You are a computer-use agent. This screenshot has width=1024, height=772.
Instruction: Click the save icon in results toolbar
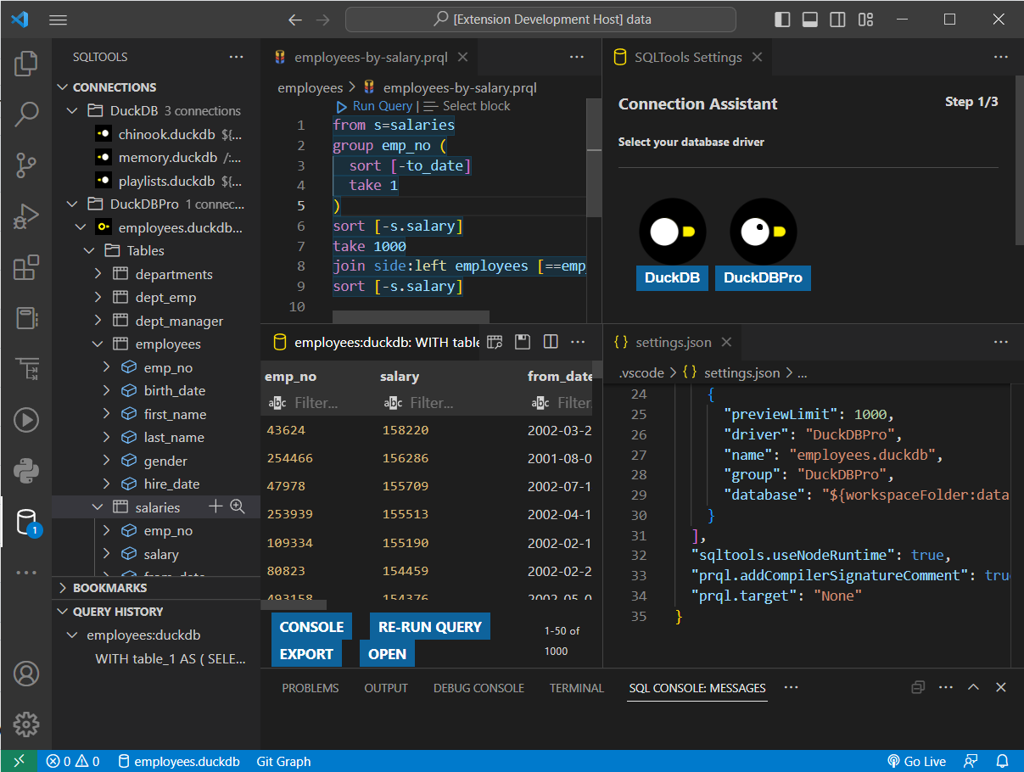523,342
